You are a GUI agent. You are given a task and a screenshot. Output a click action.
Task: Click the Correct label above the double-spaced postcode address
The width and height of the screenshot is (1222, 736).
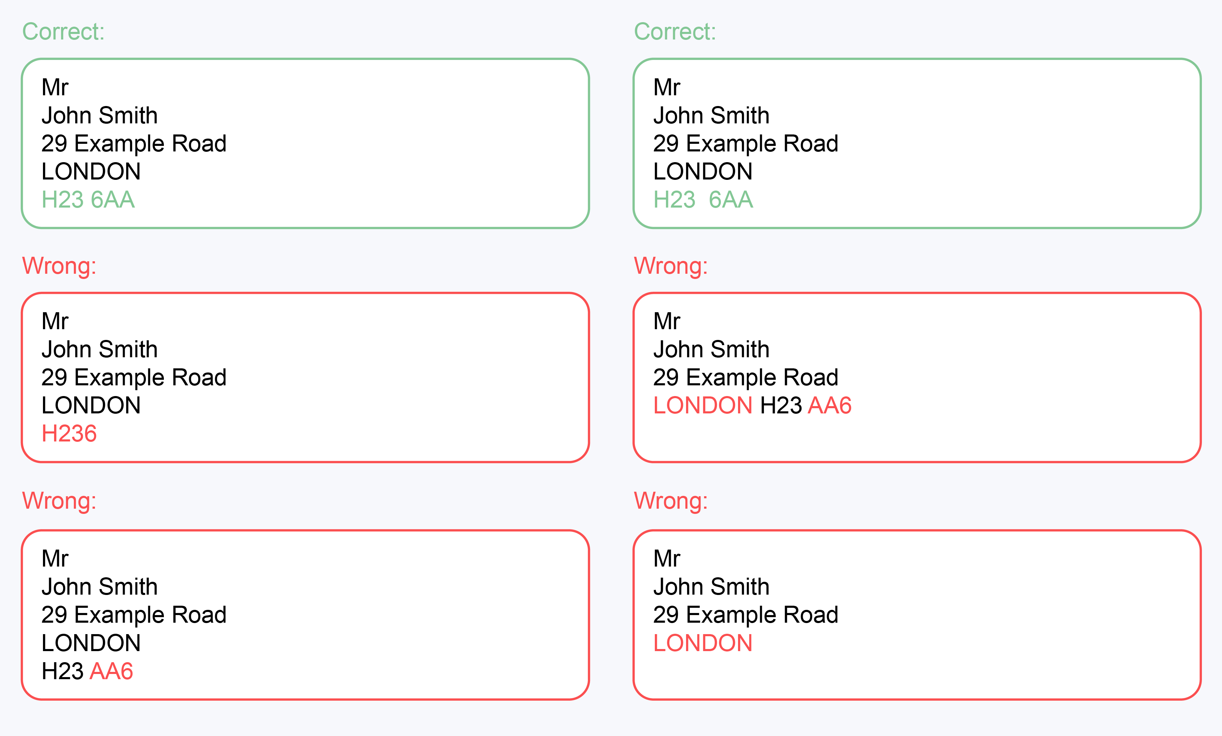(675, 32)
